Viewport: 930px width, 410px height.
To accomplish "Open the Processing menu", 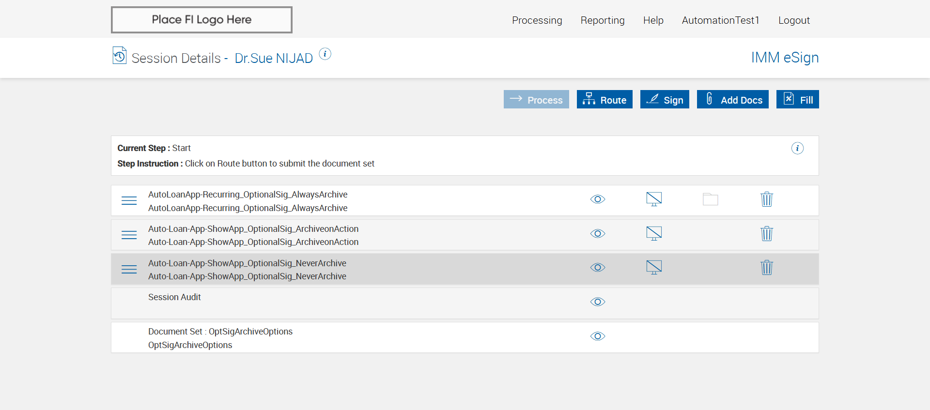I will (537, 20).
